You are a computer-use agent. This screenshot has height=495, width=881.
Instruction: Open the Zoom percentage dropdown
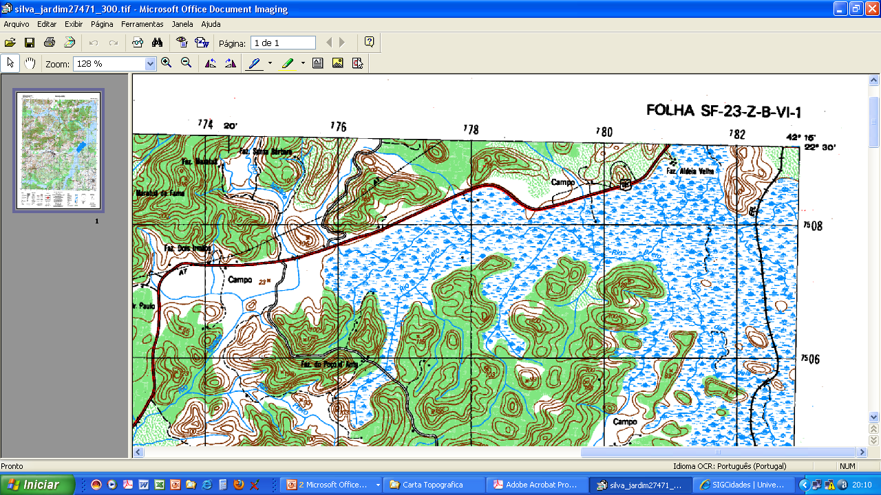[151, 63]
